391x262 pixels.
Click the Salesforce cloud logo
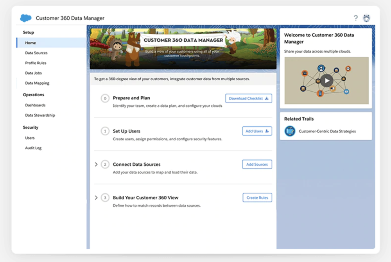coord(26,18)
